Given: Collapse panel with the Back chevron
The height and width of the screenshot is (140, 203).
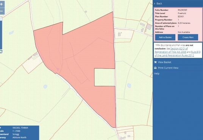Looking at the screenshot, I should (155, 4).
